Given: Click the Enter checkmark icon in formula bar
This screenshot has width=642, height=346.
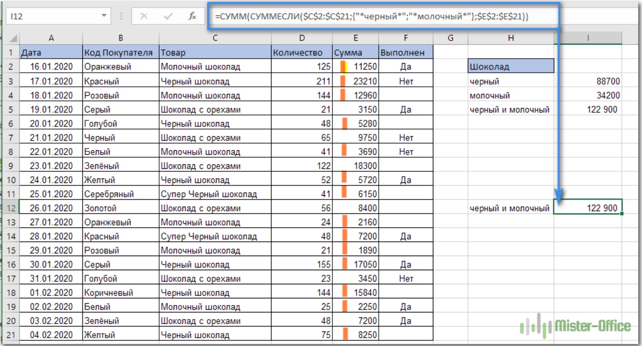Looking at the screenshot, I should tap(168, 16).
